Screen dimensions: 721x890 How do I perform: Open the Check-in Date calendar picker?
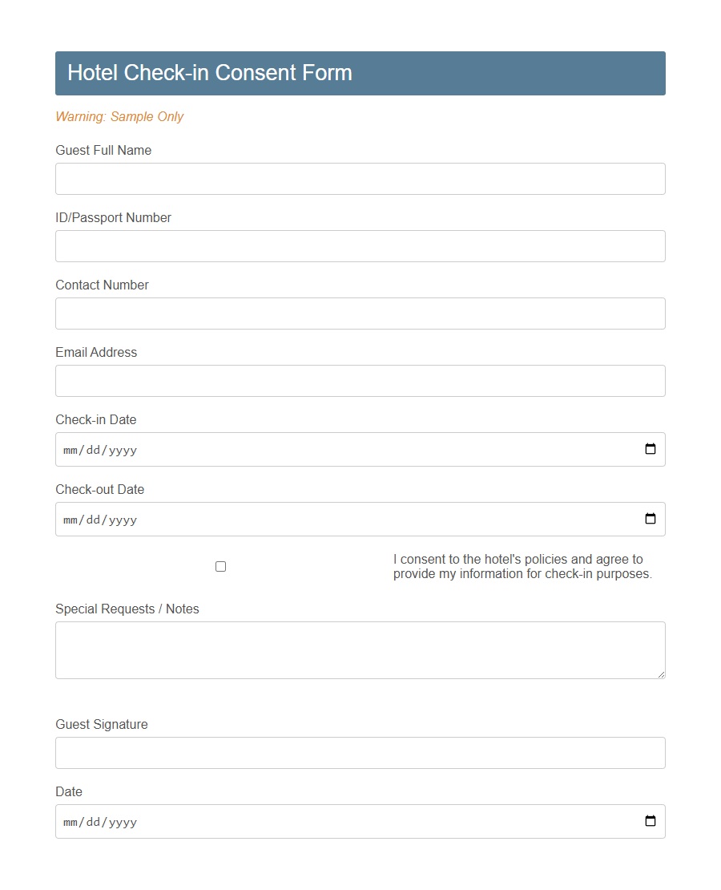(649, 449)
